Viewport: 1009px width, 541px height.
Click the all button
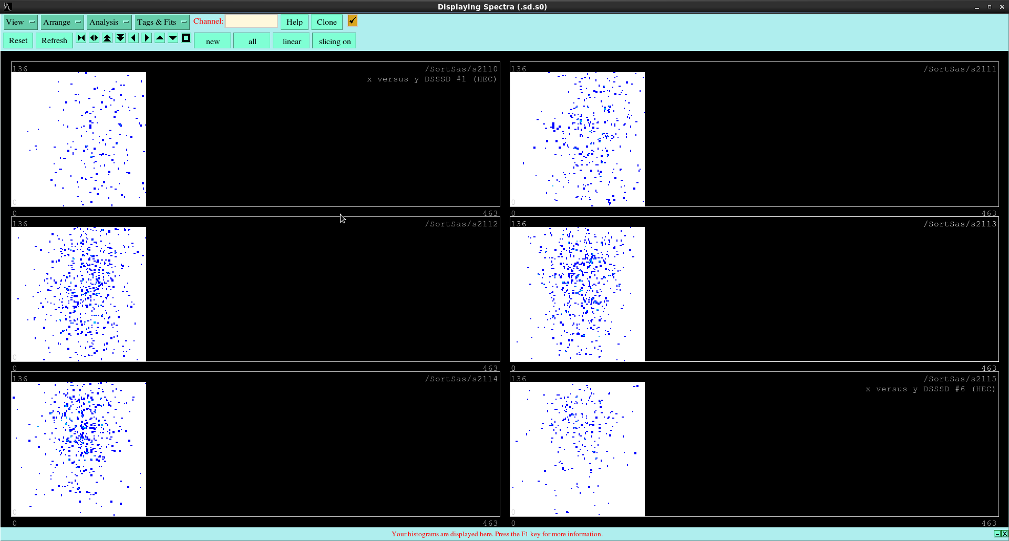point(252,41)
